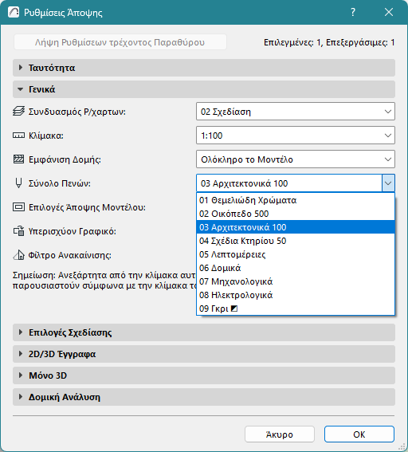Click Λήψη Ρυθμίσεων τρέχοντος Παραθύρου button
Image resolution: width=408 pixels, height=452 pixels.
(x=120, y=42)
